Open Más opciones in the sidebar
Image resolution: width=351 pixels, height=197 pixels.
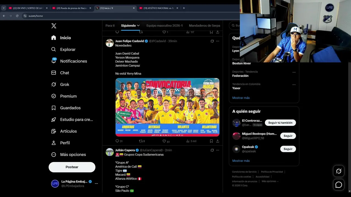pyautogui.click(x=69, y=155)
